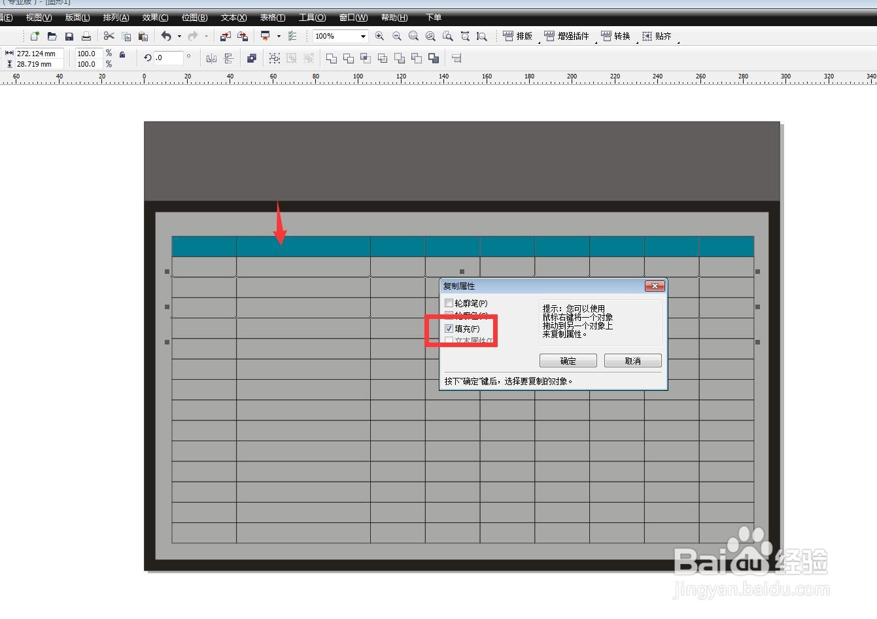Open the 视图(V) menu

(x=39, y=18)
